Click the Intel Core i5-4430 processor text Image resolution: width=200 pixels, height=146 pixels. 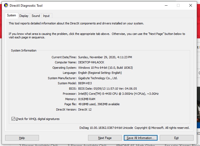pos(118,94)
